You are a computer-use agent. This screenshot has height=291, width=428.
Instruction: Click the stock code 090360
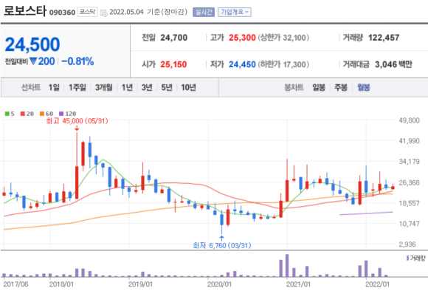(62, 13)
